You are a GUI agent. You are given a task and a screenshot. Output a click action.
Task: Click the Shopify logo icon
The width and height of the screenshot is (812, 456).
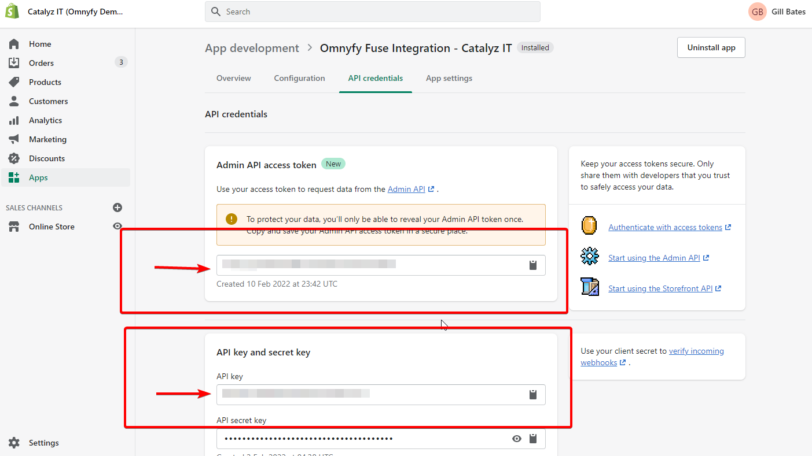pos(13,12)
